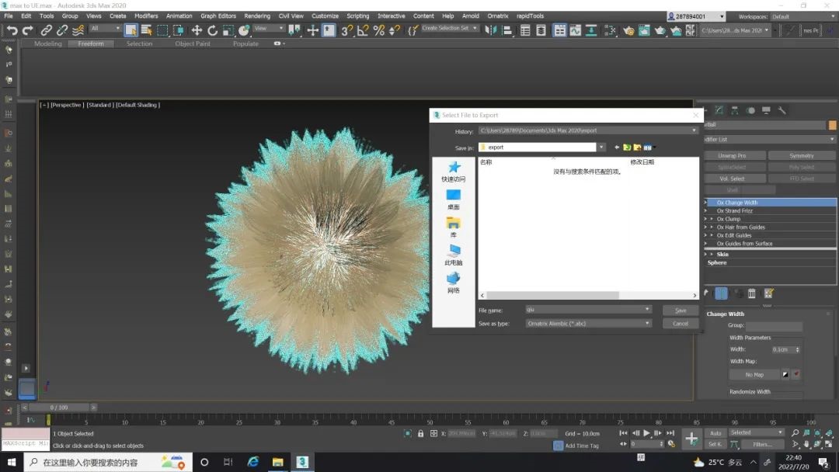
Task: Toggle the selection lock padlock
Action: point(421,433)
